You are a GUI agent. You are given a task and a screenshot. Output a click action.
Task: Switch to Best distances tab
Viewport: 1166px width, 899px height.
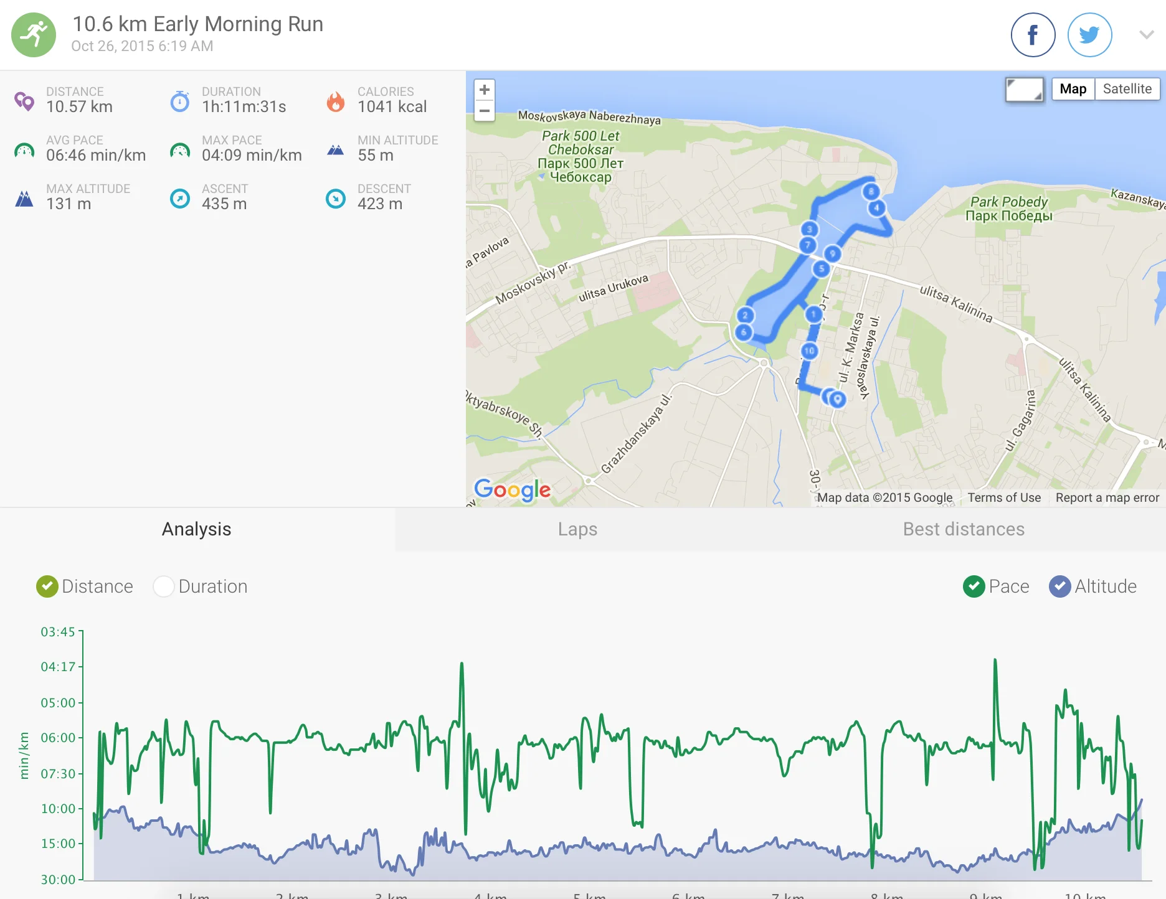tap(964, 529)
